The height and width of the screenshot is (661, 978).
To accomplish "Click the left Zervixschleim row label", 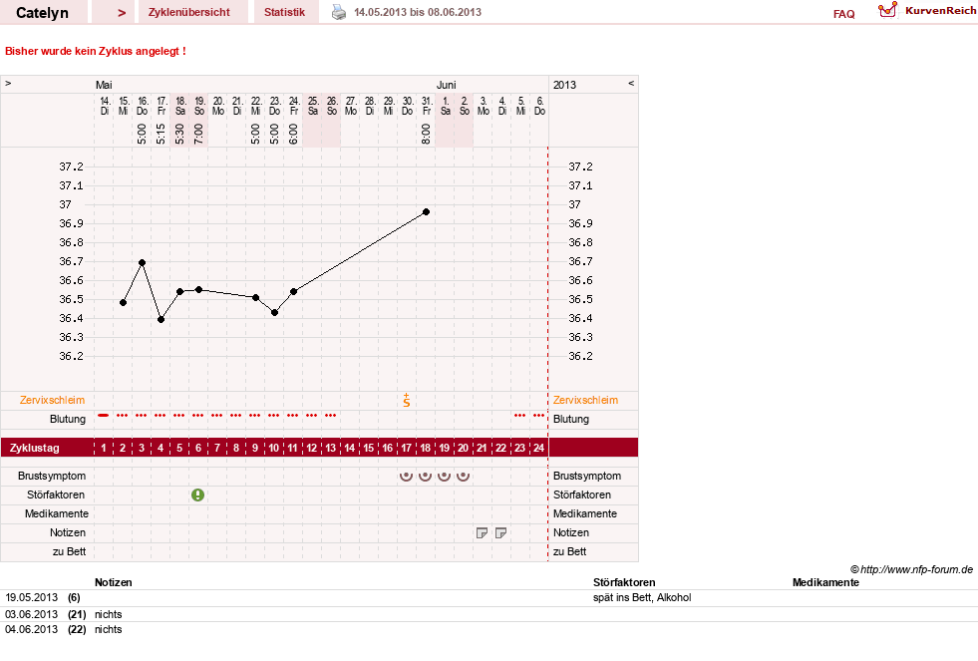I will tap(52, 401).
